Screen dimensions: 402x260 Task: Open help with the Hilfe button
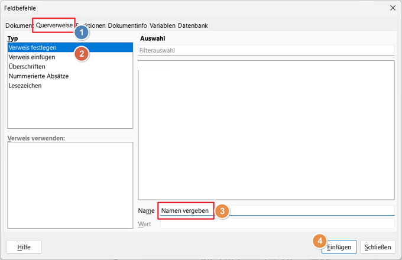24,247
